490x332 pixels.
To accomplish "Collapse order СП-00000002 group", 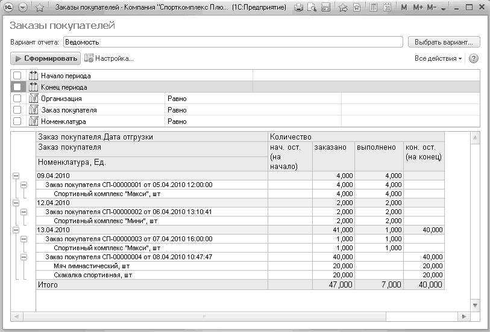I will pyautogui.click(x=24, y=212).
